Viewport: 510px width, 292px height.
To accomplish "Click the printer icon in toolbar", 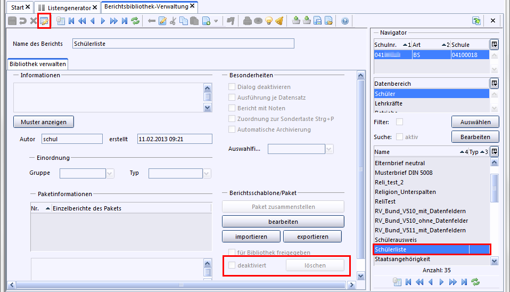I will pos(247,21).
